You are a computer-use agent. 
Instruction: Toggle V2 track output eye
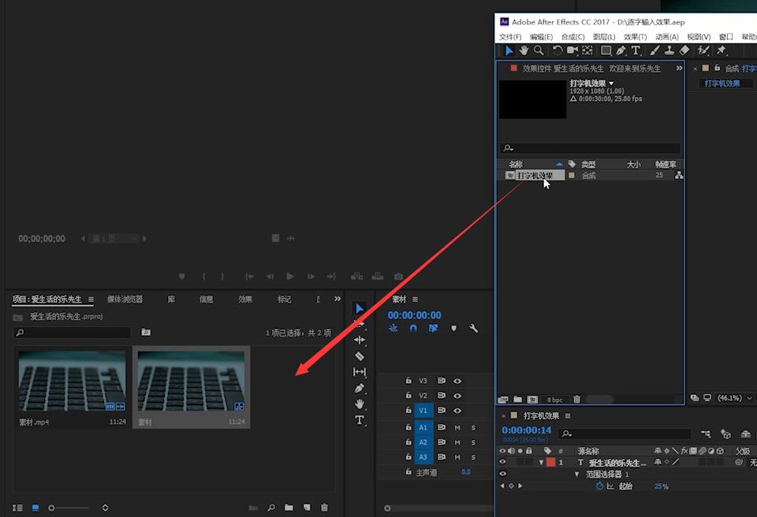pyautogui.click(x=457, y=396)
